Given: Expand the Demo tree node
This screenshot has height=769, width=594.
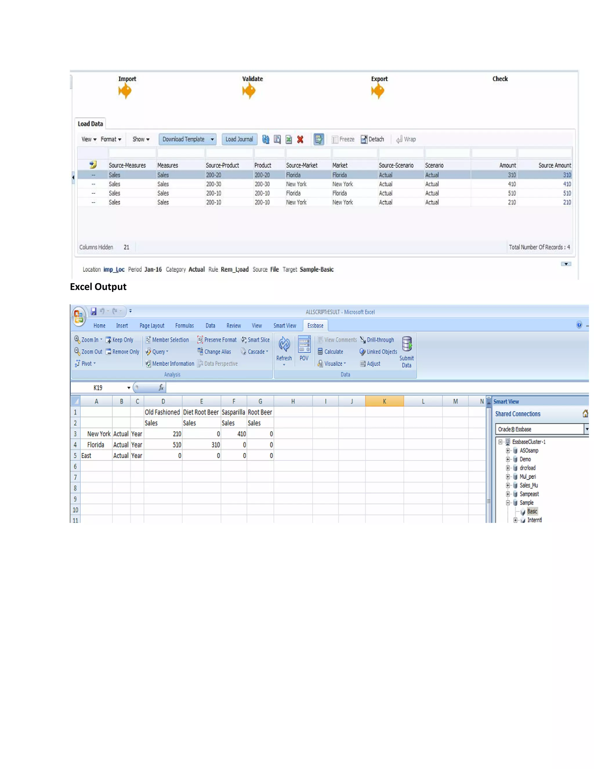Looking at the screenshot, I should pos(508,459).
